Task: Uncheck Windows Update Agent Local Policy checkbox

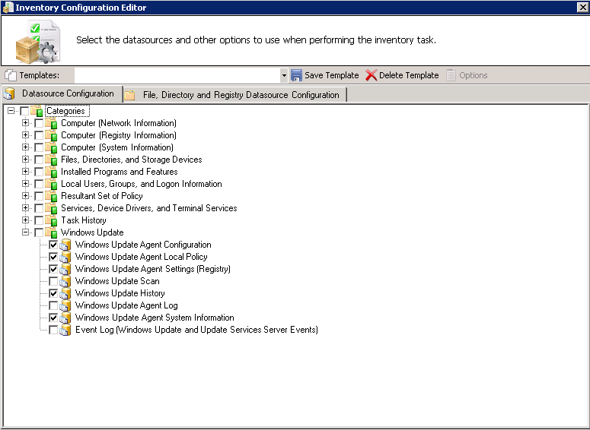Action: point(53,257)
